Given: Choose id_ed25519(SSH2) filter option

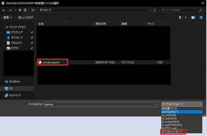Looking at the screenshot, I should click(182, 125).
